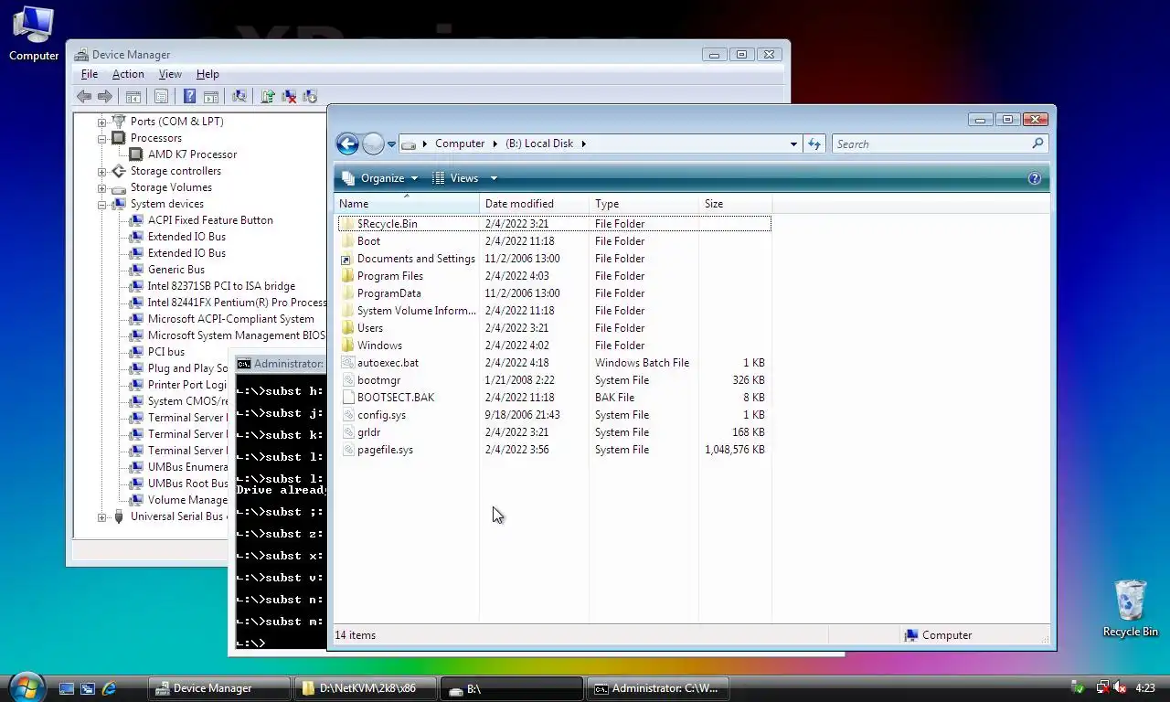The width and height of the screenshot is (1170, 702).
Task: Expand Universal Serial Bus node
Action: pyautogui.click(x=102, y=516)
